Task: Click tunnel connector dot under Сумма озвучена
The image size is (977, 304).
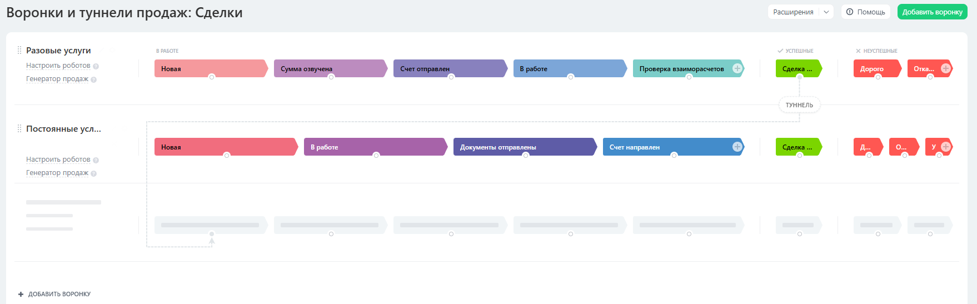Action: click(x=331, y=77)
